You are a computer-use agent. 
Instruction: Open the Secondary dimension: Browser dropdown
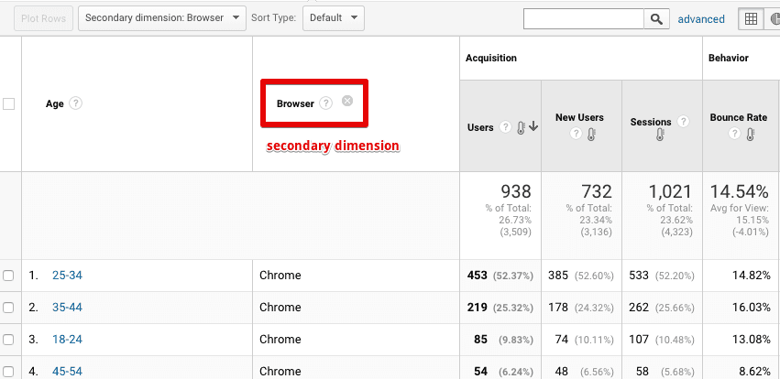[x=162, y=17]
